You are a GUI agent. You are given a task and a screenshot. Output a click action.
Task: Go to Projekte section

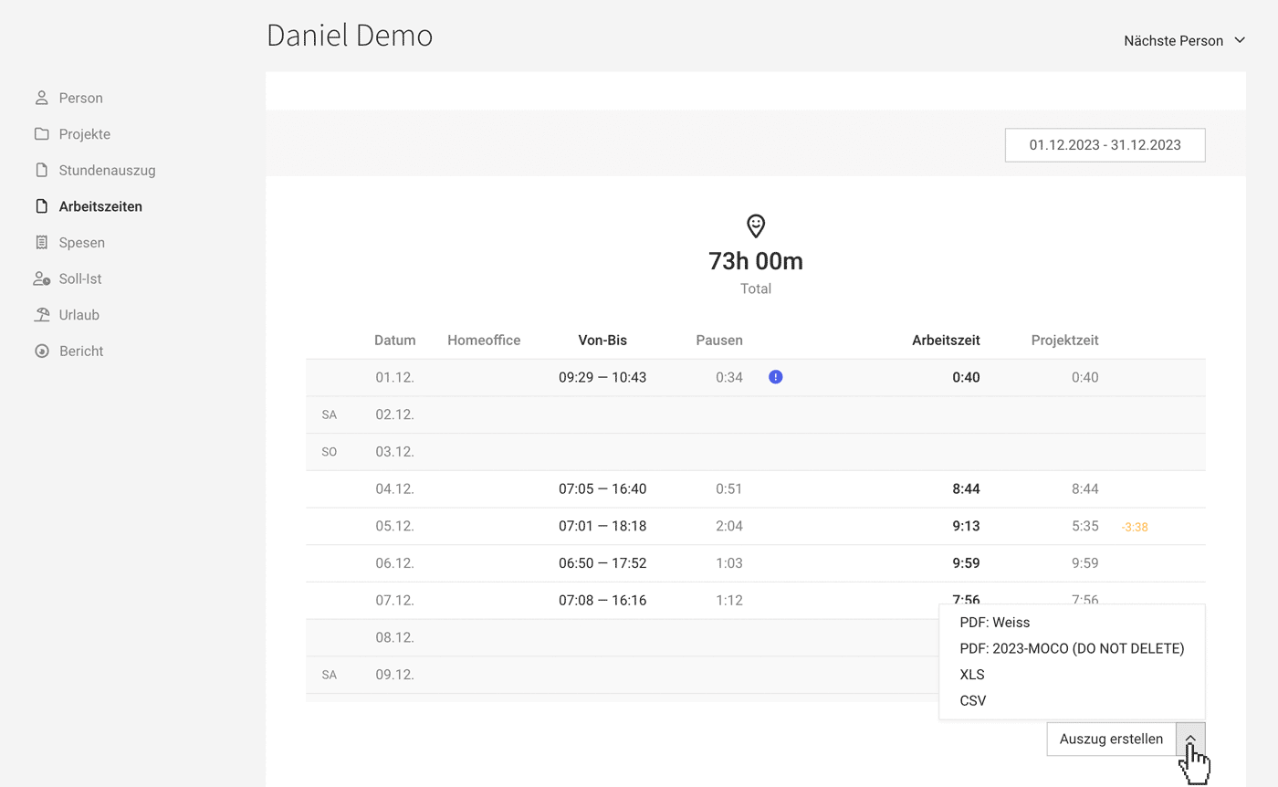point(85,134)
